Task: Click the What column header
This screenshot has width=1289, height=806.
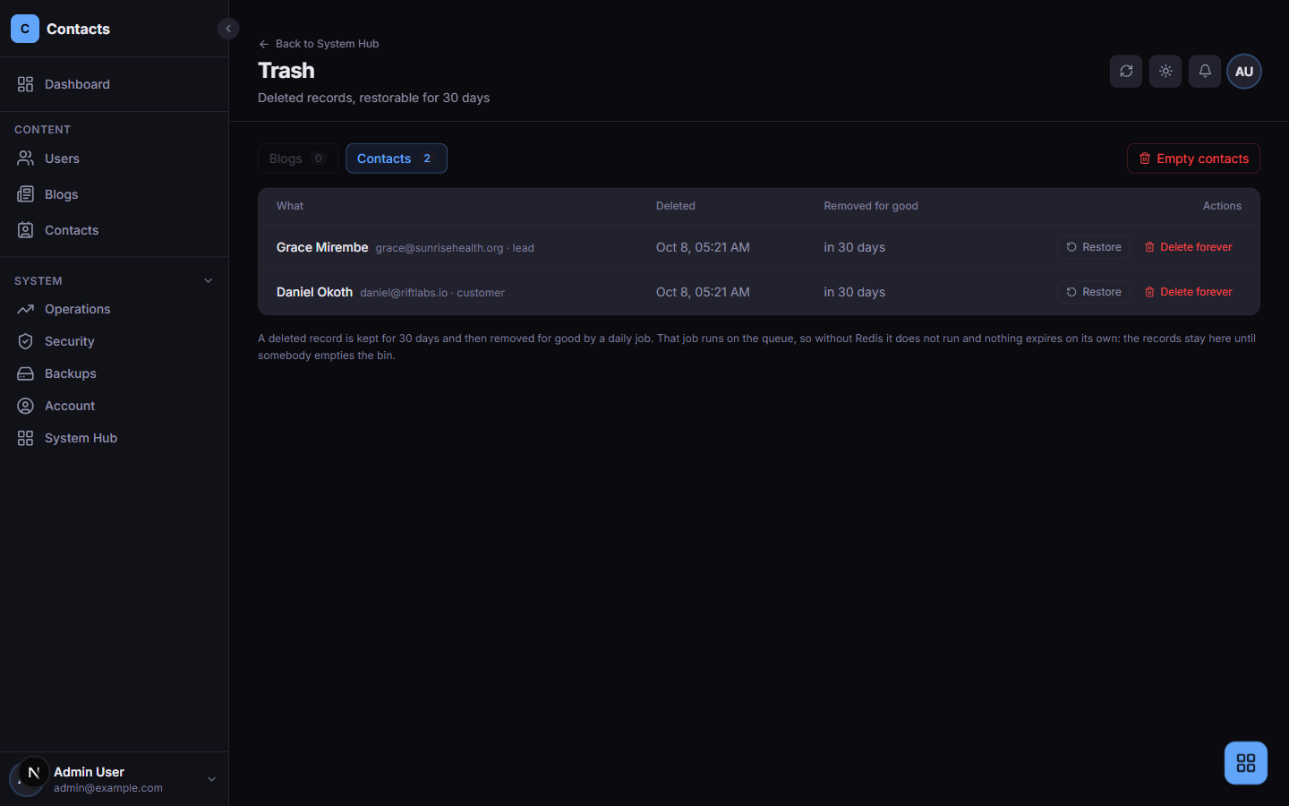Action: click(x=290, y=206)
